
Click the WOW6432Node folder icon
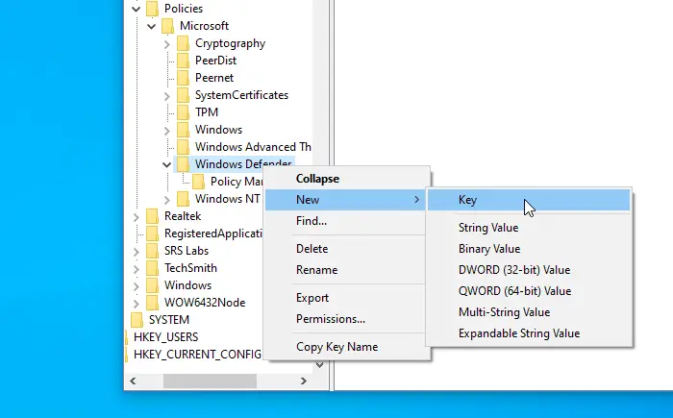point(152,303)
